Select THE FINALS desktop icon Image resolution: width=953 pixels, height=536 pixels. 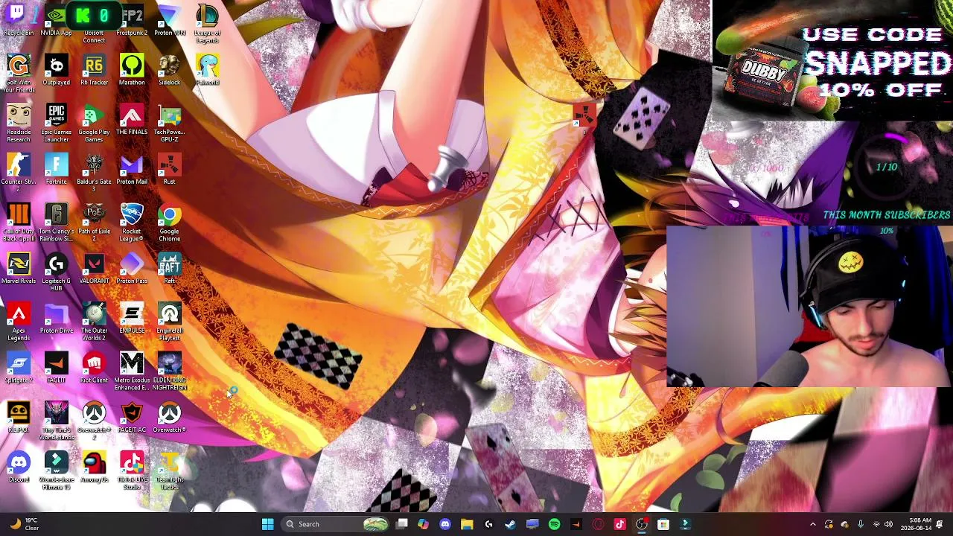(x=132, y=120)
